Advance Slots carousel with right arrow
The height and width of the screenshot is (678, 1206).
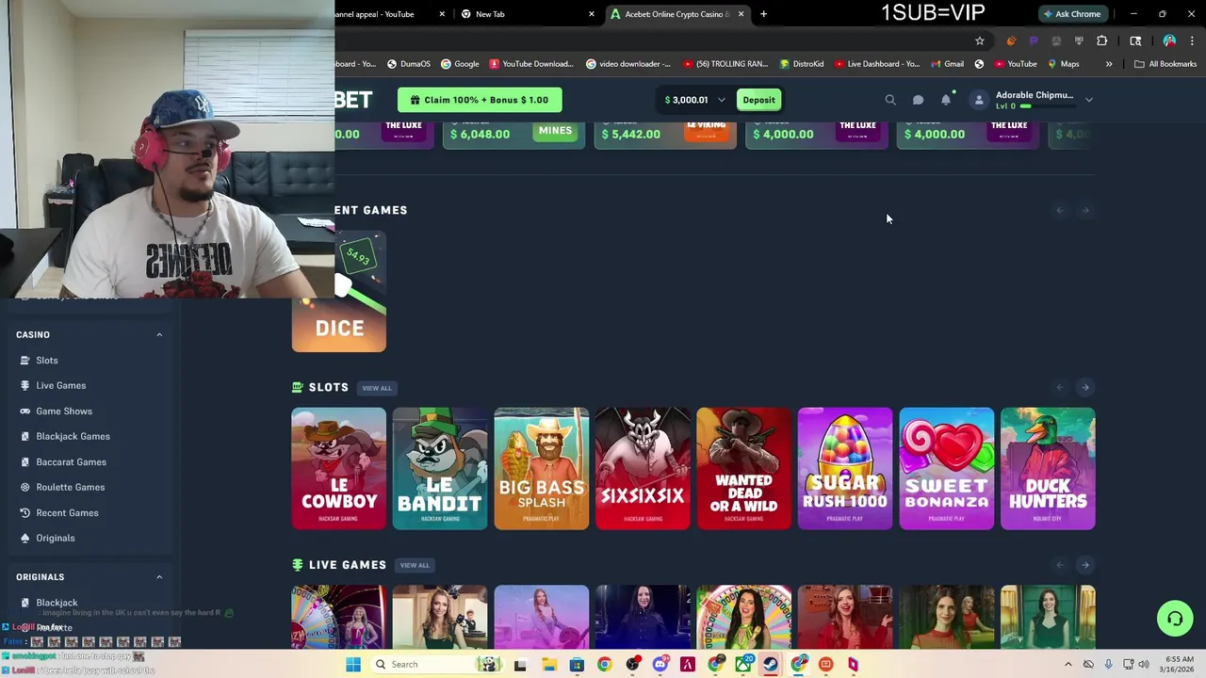pos(1084,387)
